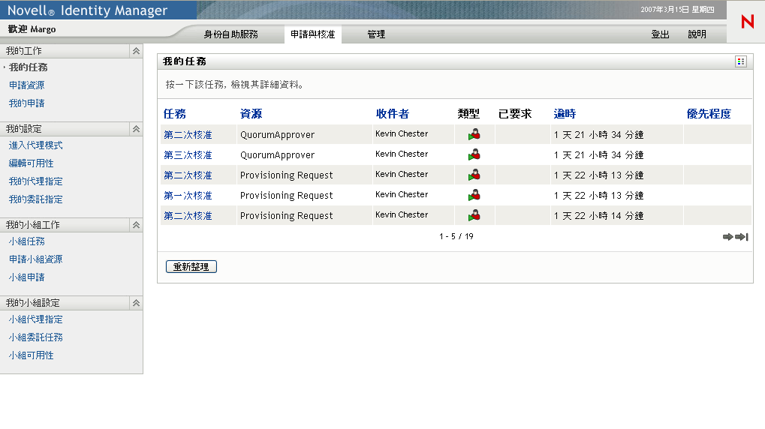Open 申請小組資源 link
Viewport: 765px width, 429px height.
point(35,259)
